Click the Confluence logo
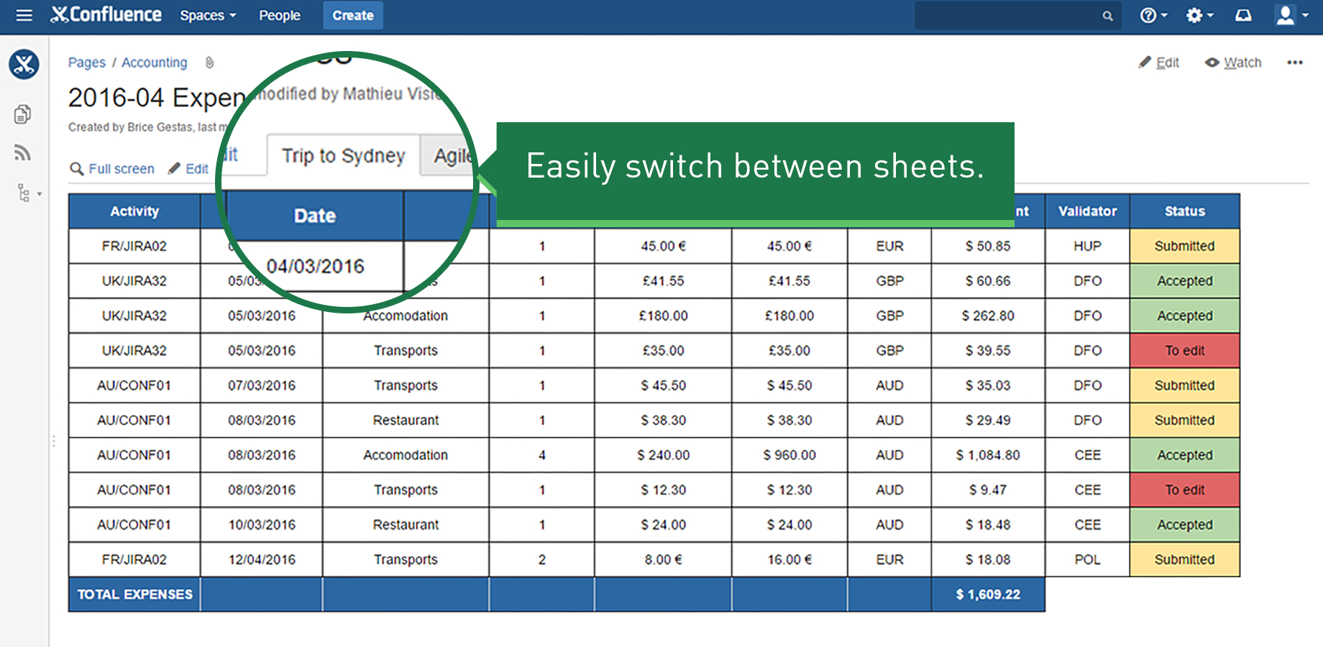The image size is (1323, 647). pyautogui.click(x=106, y=15)
